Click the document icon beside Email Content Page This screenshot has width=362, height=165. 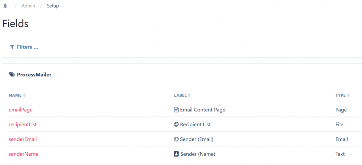(x=176, y=110)
